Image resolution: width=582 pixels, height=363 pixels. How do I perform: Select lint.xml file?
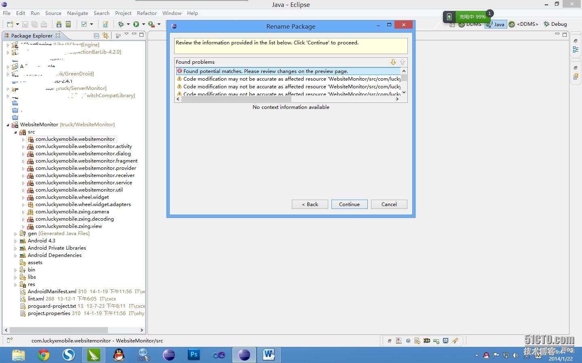point(36,299)
